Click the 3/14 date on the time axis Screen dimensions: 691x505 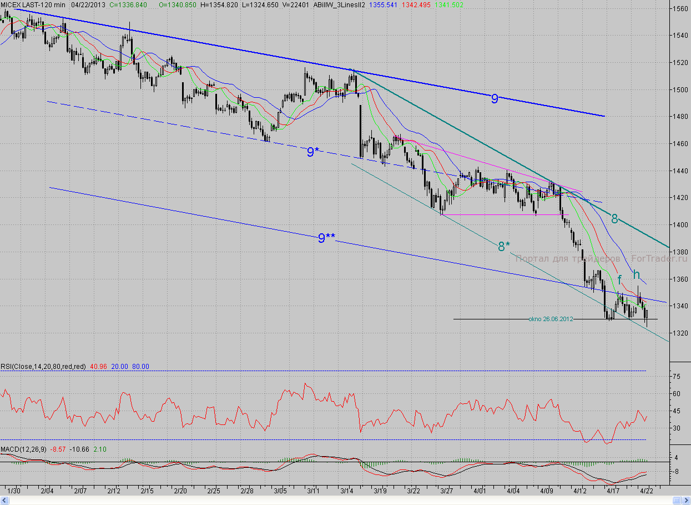(347, 491)
